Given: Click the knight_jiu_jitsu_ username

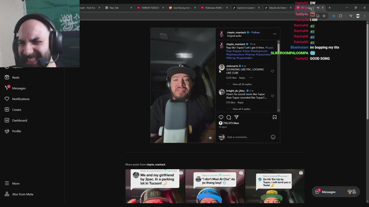Looking at the screenshot, I should (236, 91).
